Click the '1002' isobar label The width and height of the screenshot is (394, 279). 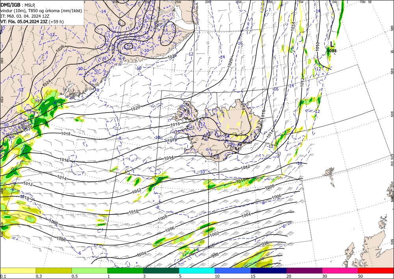pos(214,234)
